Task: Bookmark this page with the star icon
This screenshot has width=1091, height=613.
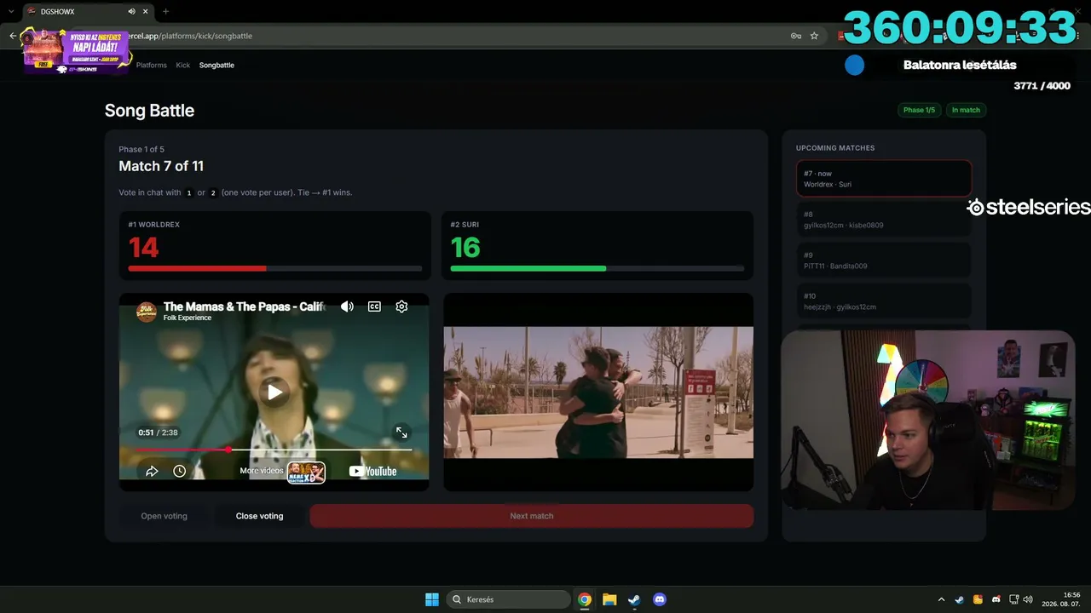Action: point(814,36)
